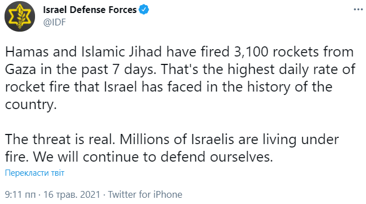Open the three-dot more options menu

358,10
